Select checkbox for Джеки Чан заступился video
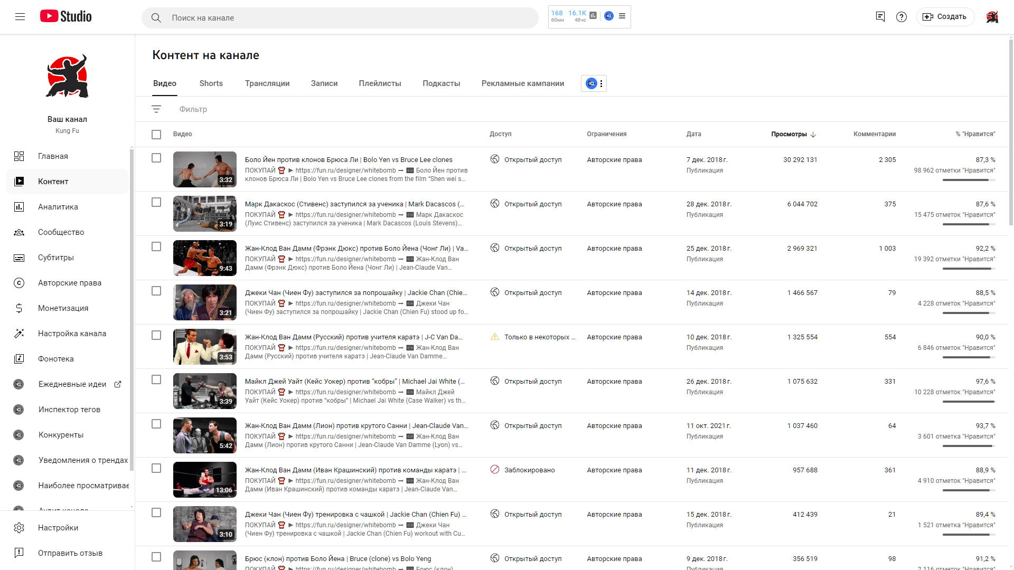Viewport: 1014px width, 570px height. pos(156,291)
